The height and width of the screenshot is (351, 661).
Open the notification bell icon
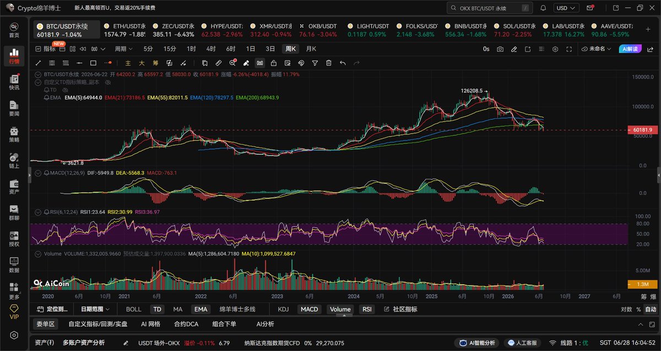[x=544, y=8]
